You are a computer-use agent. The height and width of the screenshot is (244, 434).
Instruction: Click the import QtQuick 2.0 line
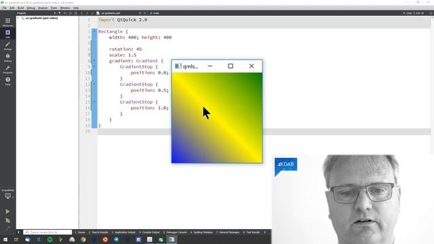click(123, 20)
